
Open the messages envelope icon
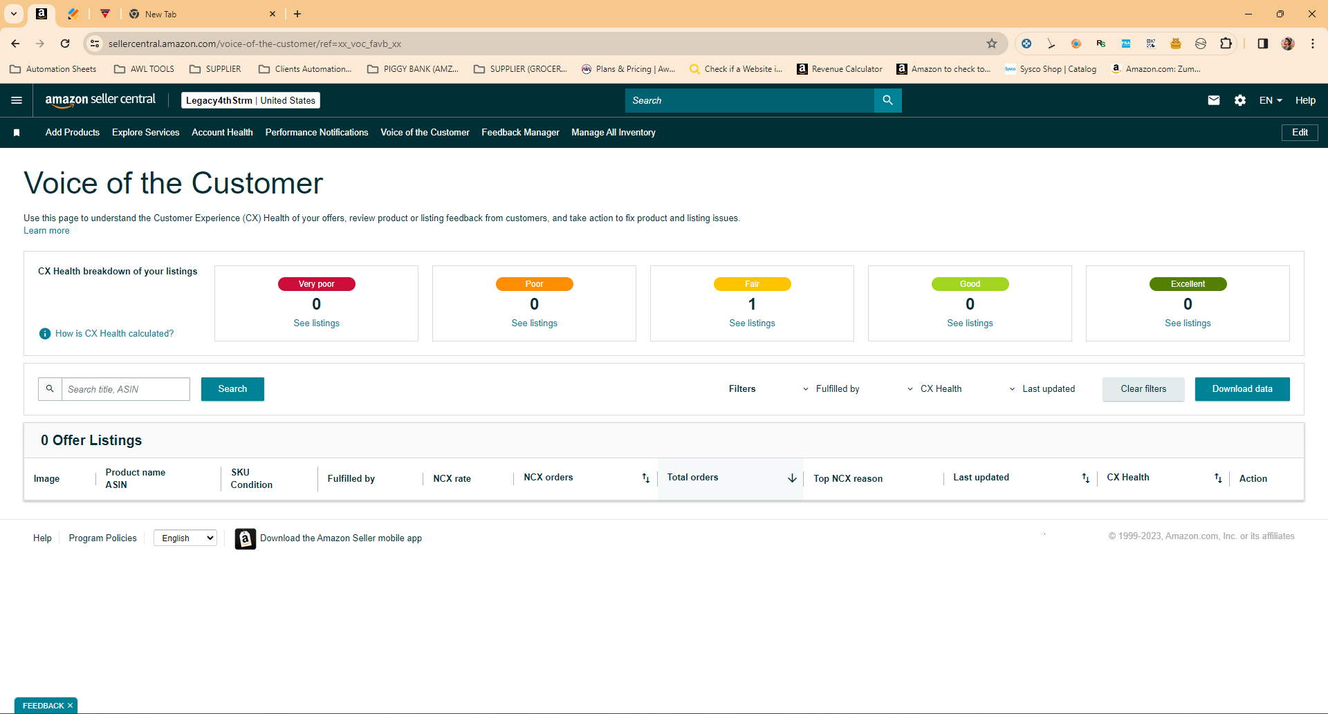[x=1214, y=100]
